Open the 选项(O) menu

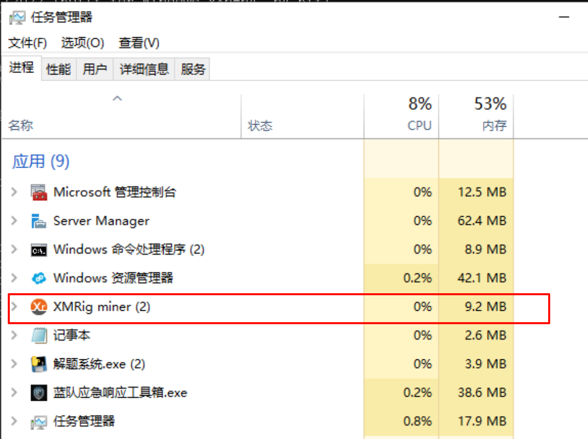tap(83, 43)
